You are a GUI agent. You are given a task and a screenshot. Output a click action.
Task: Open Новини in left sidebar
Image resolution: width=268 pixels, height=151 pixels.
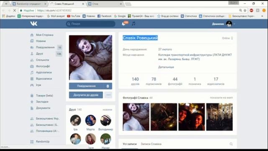click(41, 41)
